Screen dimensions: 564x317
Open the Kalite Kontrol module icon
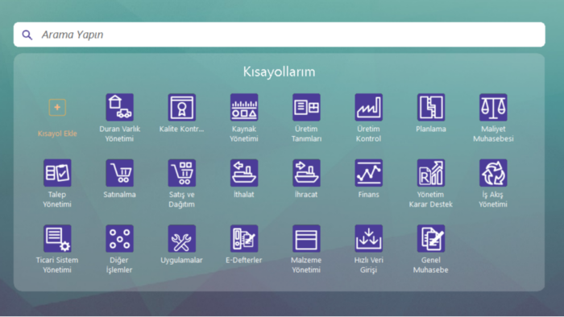pyautogui.click(x=181, y=107)
